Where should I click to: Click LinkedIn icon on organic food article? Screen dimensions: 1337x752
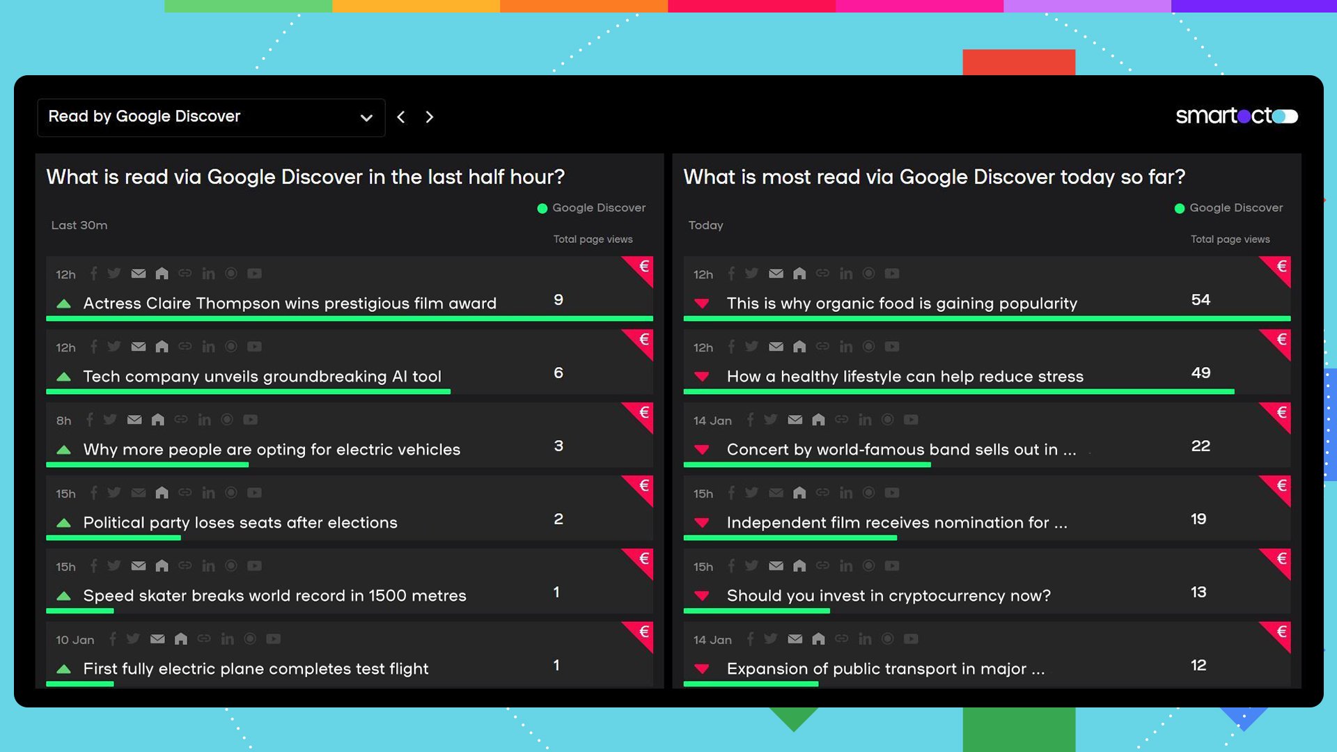coord(845,274)
